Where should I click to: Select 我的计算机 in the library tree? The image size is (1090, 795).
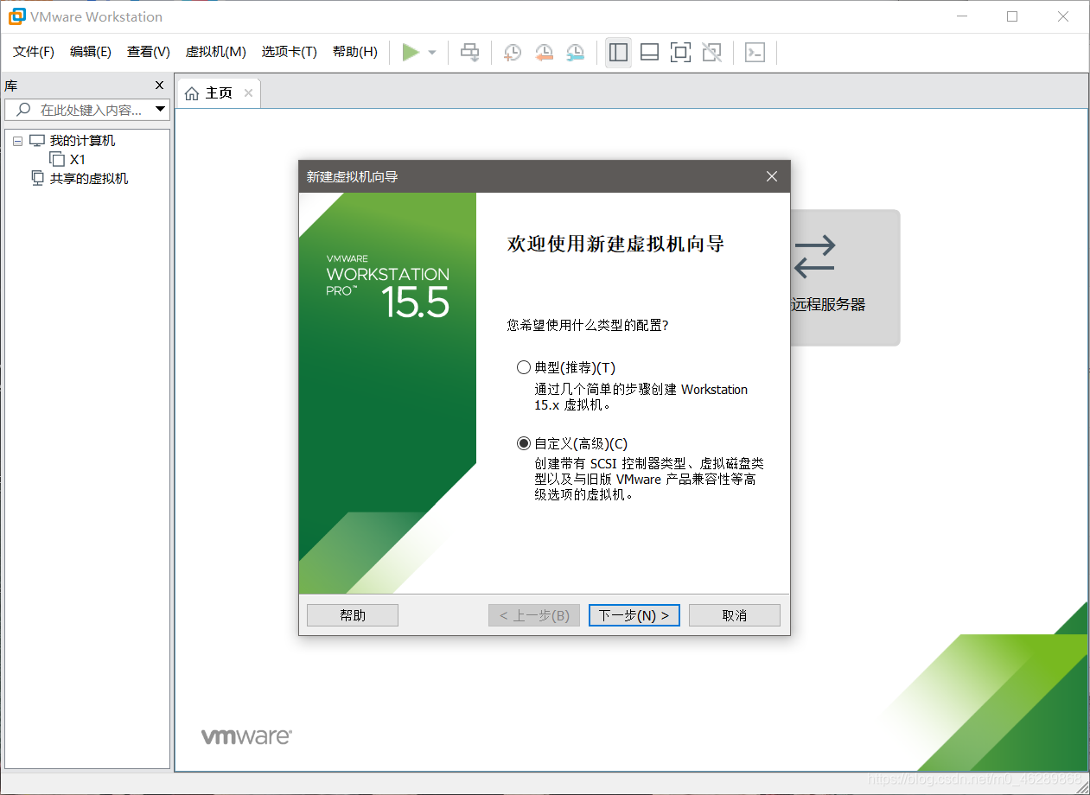pyautogui.click(x=82, y=141)
